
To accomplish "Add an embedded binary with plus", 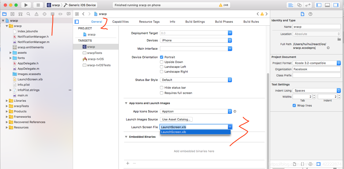I will pyautogui.click(x=128, y=163).
